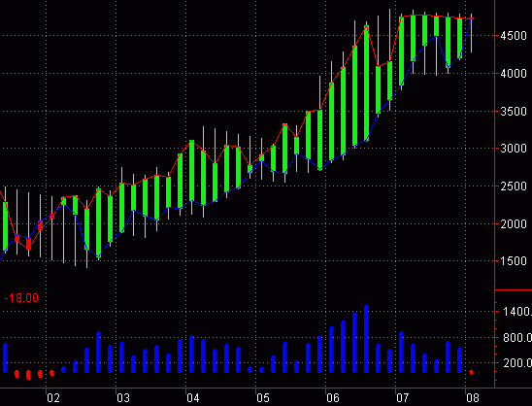
Task: Click the 200 indicator axis label
Action: point(517,363)
